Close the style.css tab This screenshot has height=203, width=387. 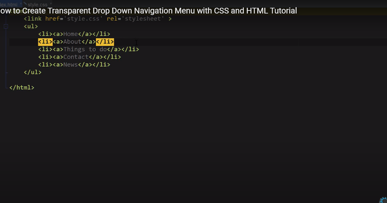(x=51, y=4)
